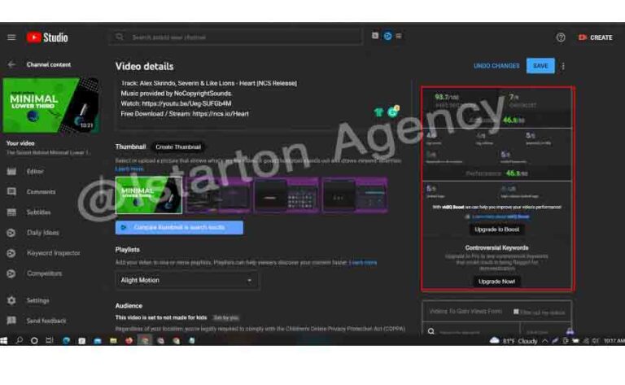
Task: Open the CREATE dropdown button
Action: (x=595, y=37)
